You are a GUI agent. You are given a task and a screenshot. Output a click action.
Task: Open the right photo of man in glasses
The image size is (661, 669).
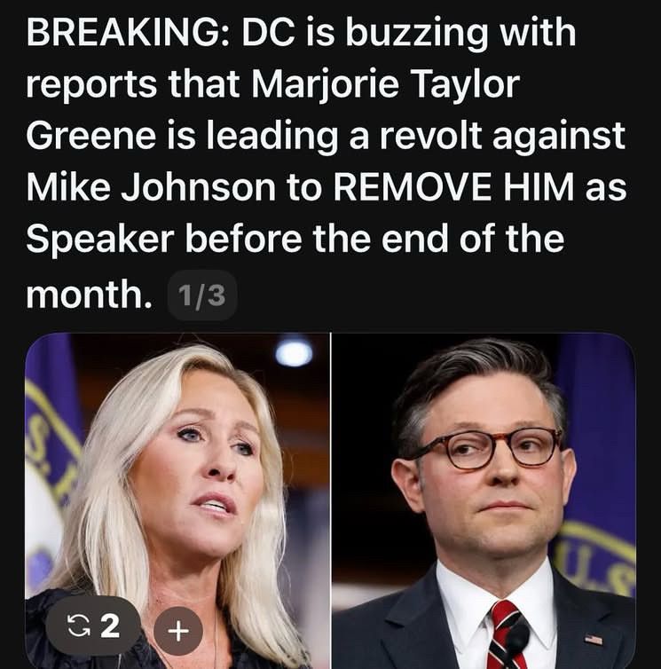(x=484, y=501)
